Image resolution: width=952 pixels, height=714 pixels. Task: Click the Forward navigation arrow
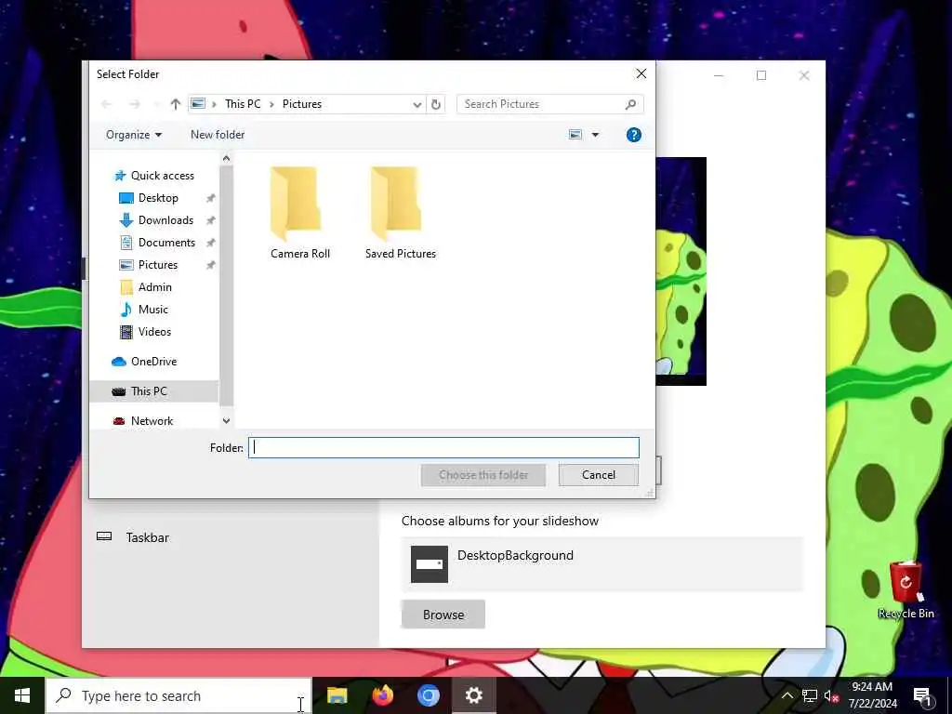click(134, 104)
